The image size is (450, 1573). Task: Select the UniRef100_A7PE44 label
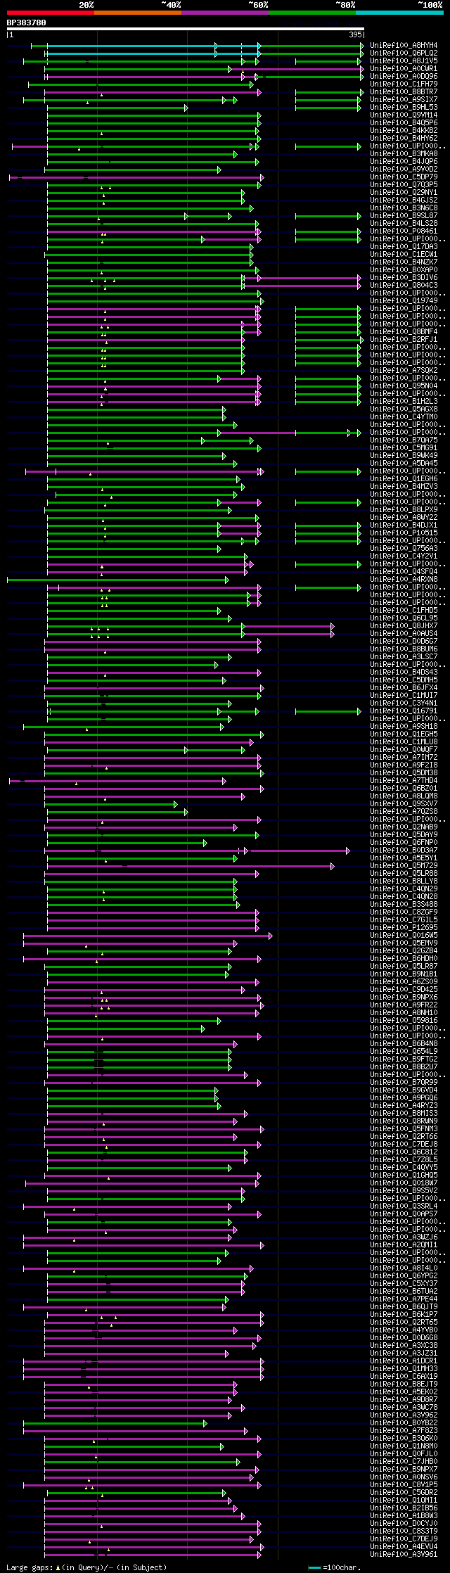[x=404, y=1299]
